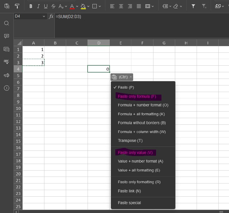Select row 4 header

tap(18, 69)
